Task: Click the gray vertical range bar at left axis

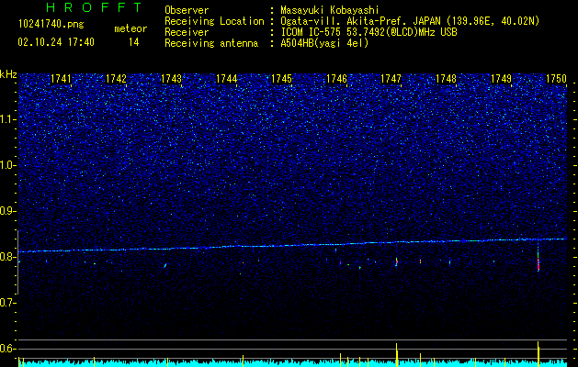Action: coord(17,262)
